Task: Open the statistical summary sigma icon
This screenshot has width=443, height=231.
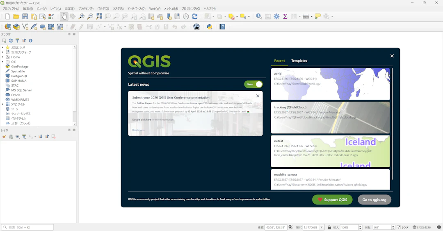Action: tap(285, 17)
